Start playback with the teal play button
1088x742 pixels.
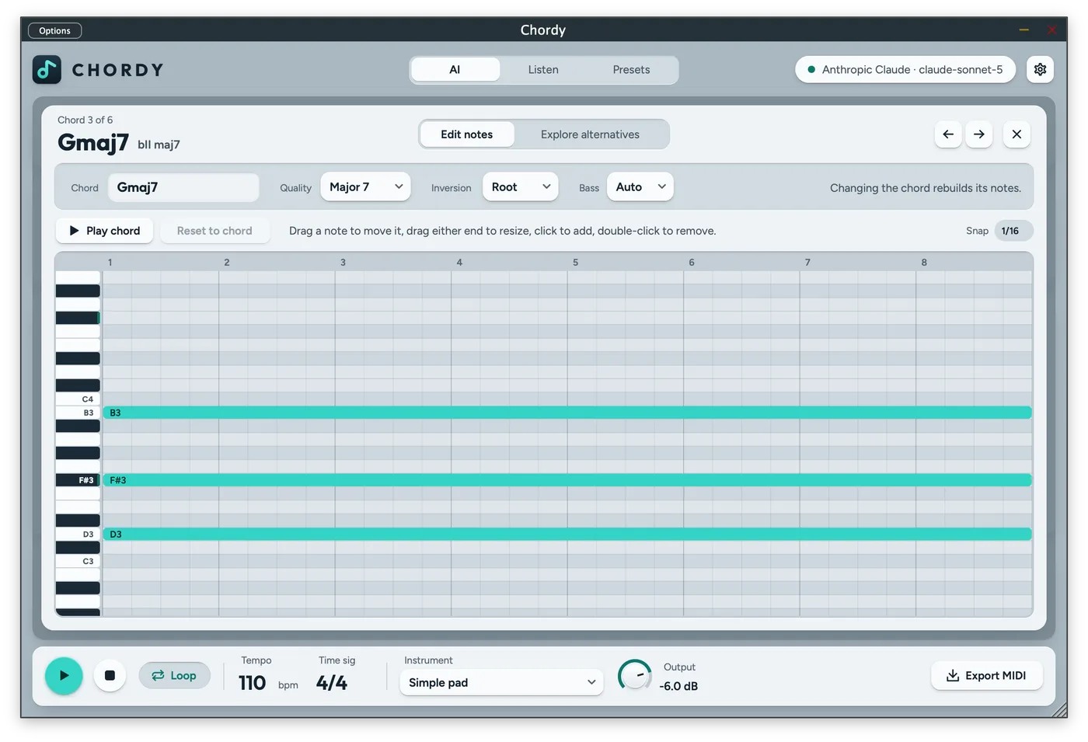click(x=64, y=675)
